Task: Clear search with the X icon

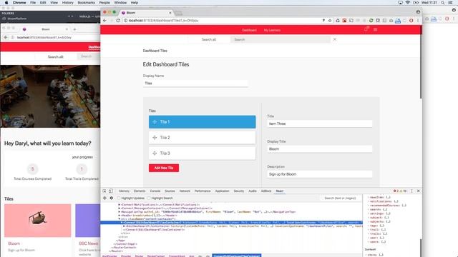Action: pos(335,39)
